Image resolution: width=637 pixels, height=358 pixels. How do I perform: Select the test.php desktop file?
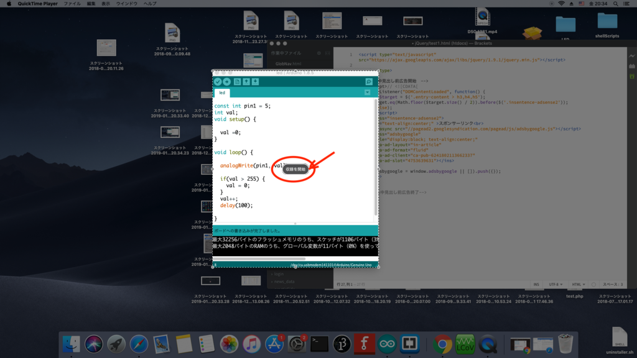[x=574, y=296]
